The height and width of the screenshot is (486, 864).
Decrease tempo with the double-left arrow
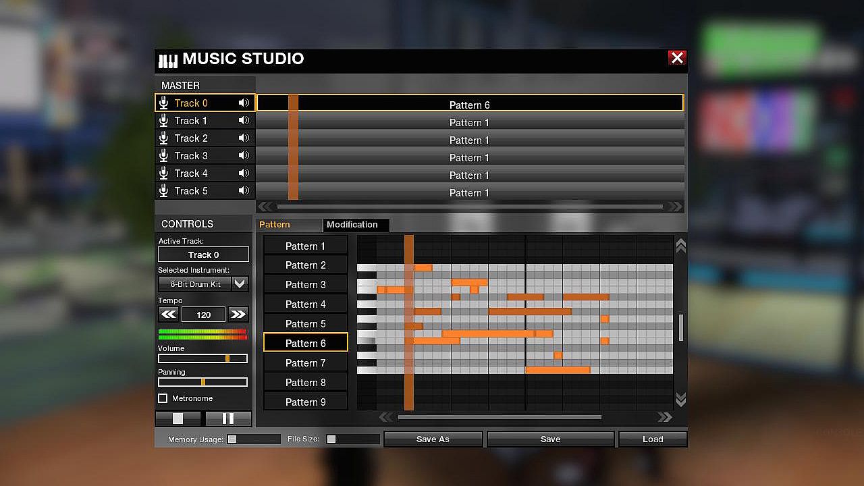[x=169, y=315]
